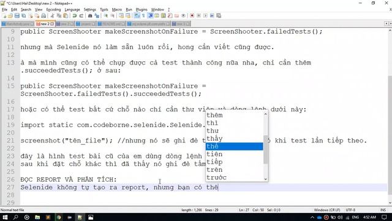Toggle synchronize horizontal scrolling icon
The height and width of the screenshot is (221, 392).
pos(128,16)
